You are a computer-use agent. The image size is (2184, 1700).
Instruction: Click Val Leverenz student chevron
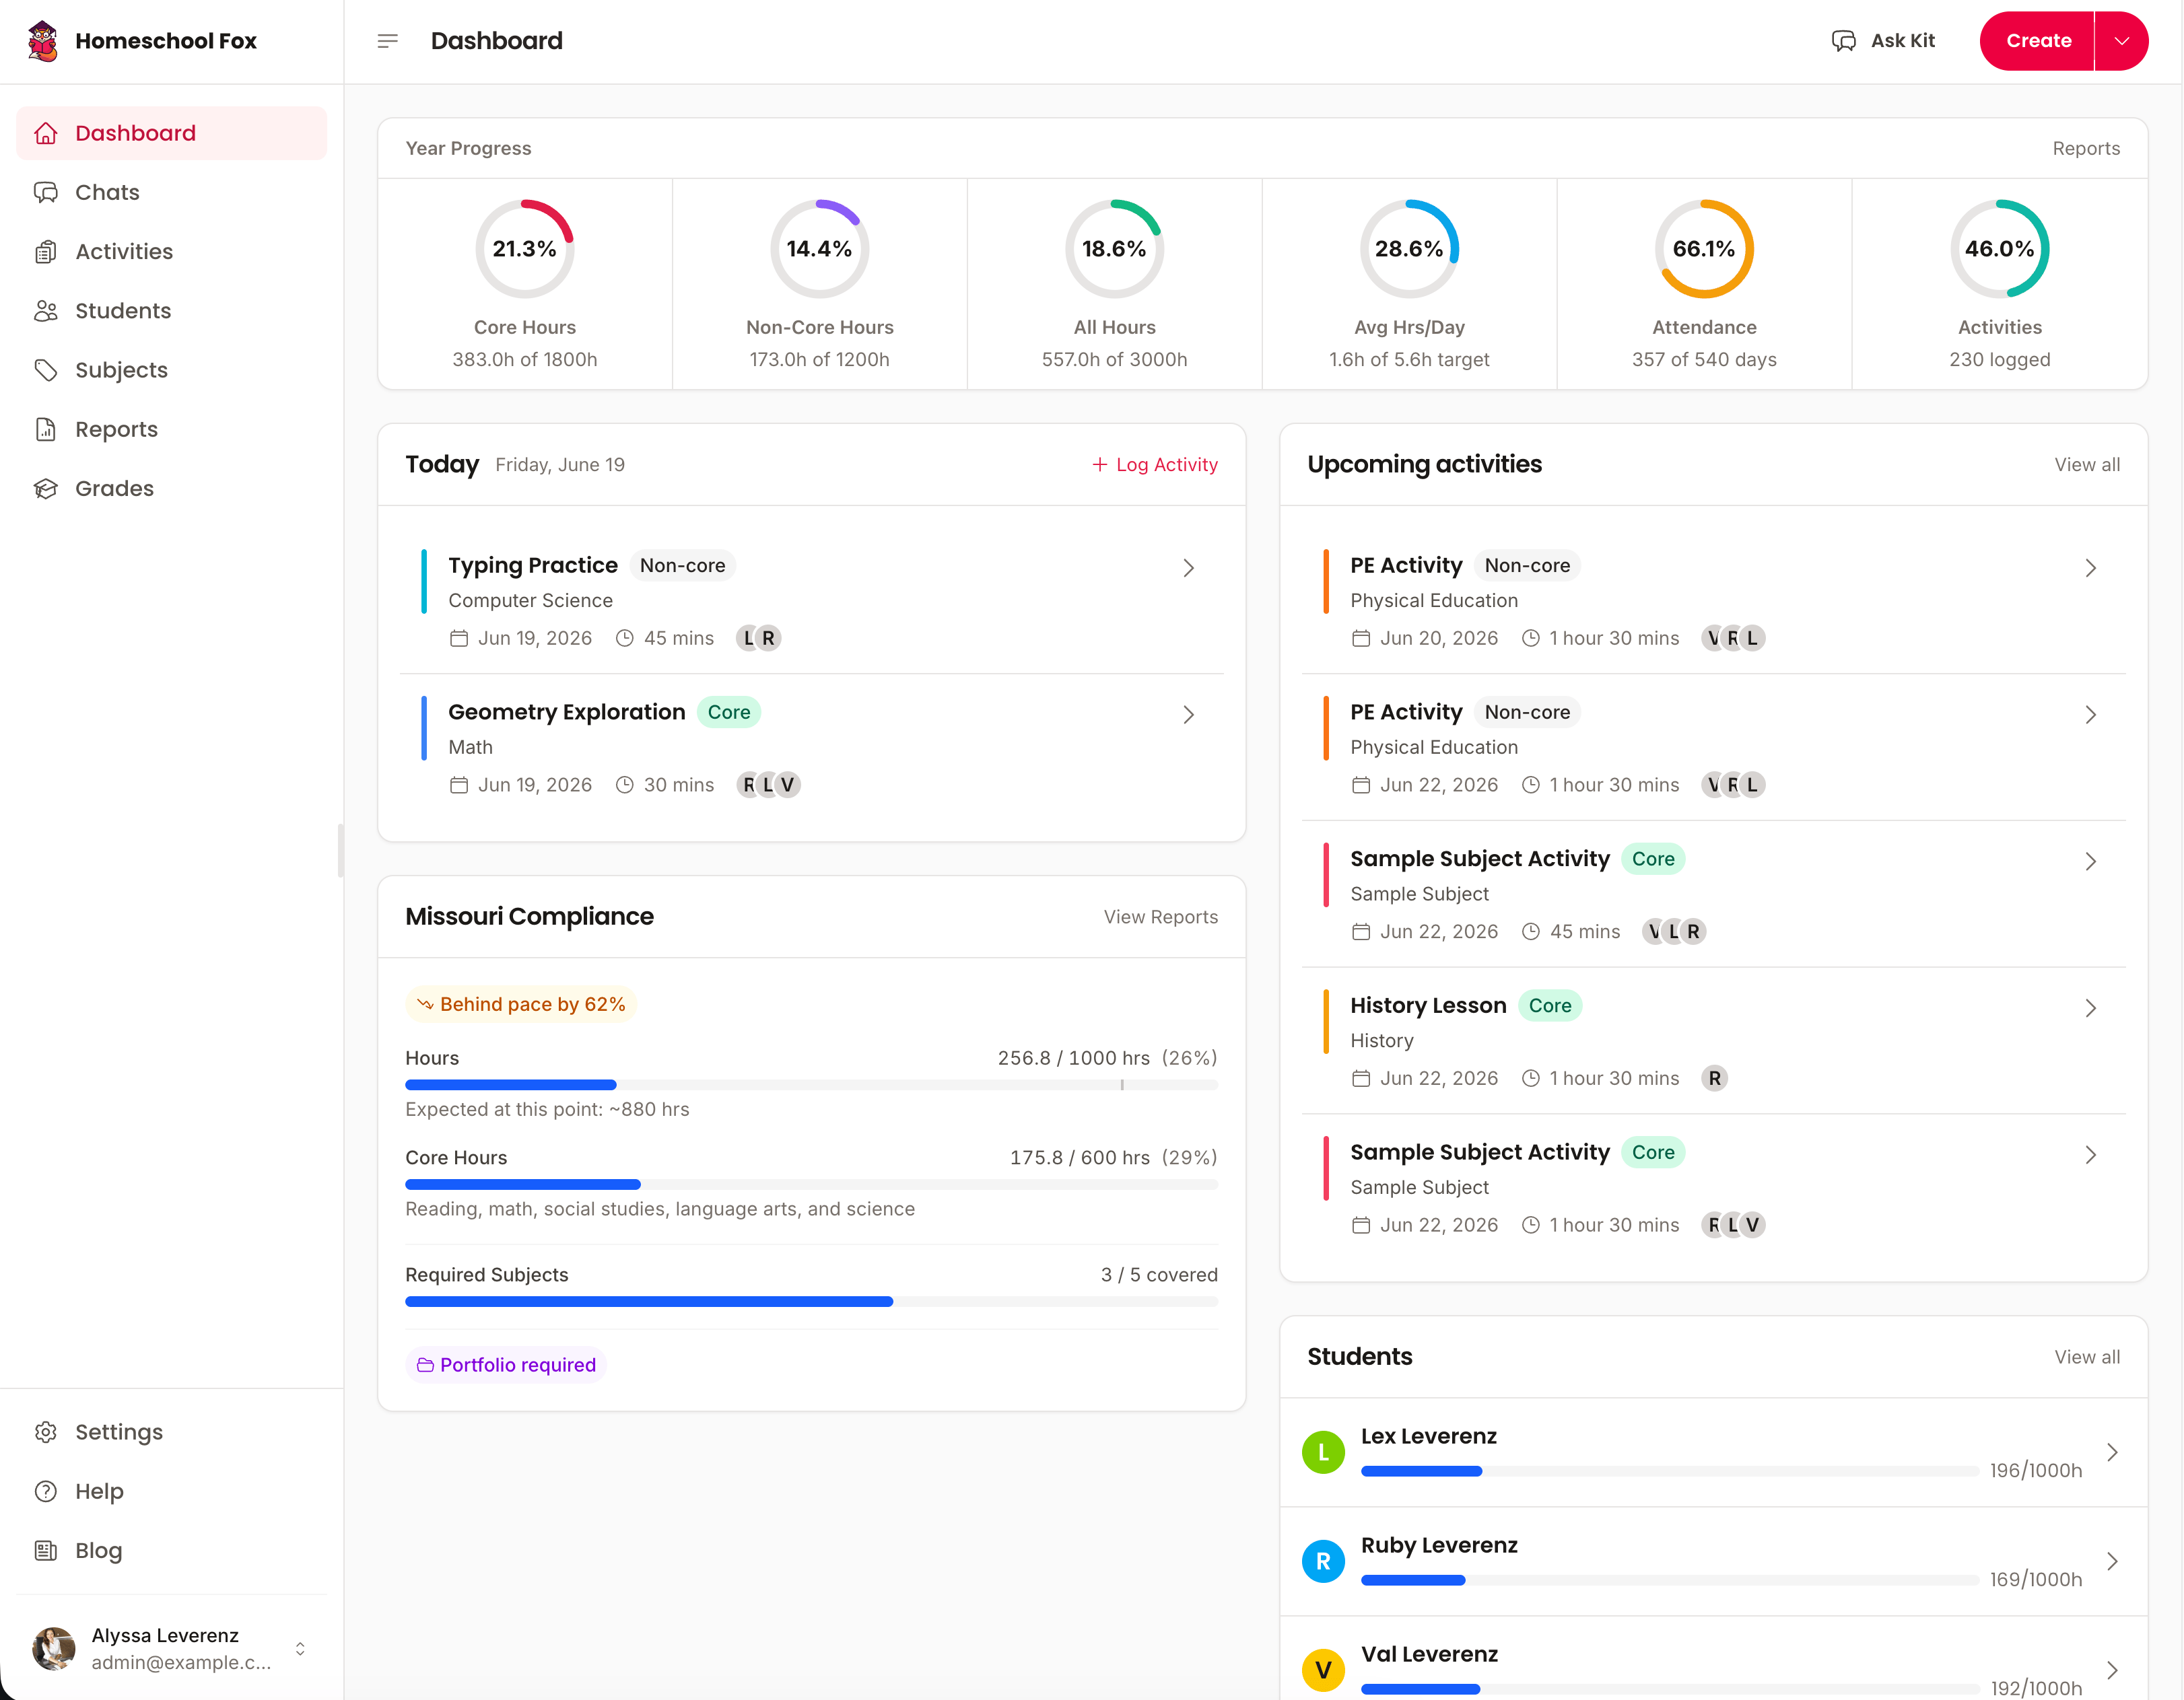pyautogui.click(x=2112, y=1670)
